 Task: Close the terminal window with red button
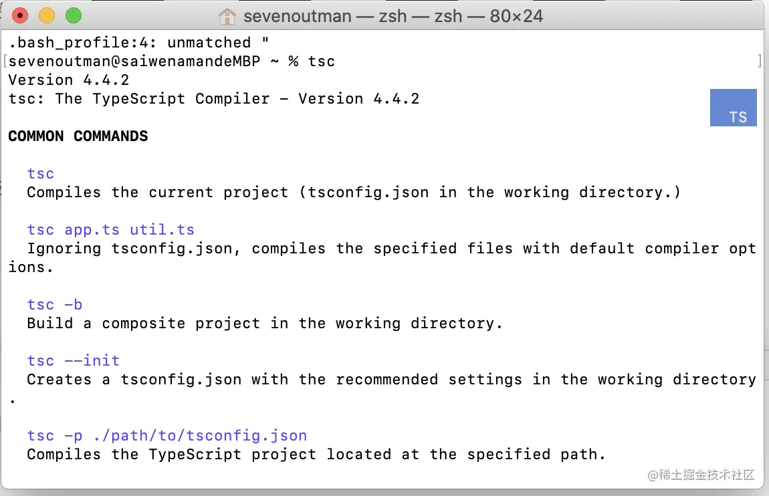point(21,15)
